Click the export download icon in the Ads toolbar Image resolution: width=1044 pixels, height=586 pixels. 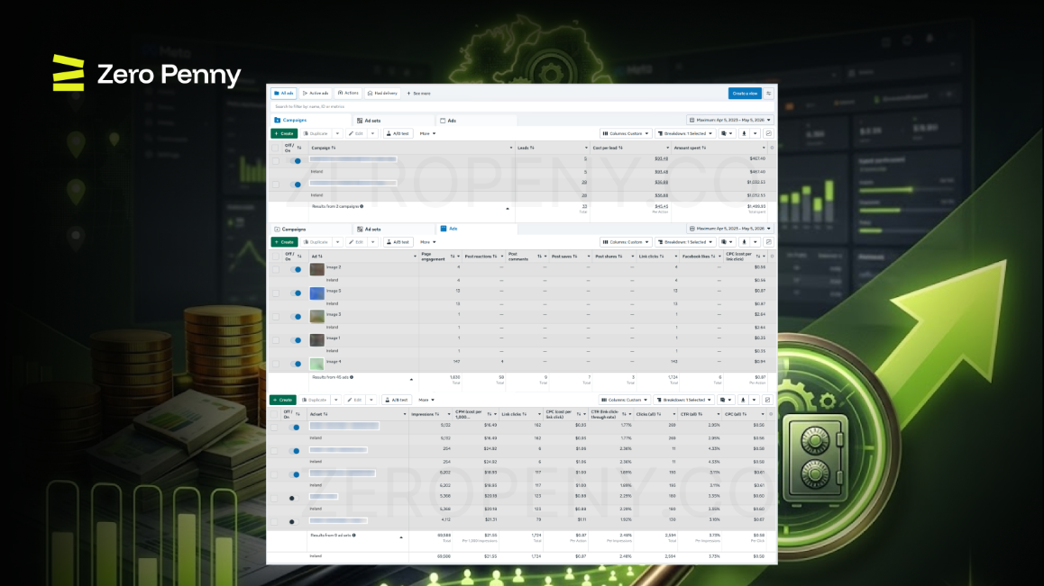[x=745, y=242]
